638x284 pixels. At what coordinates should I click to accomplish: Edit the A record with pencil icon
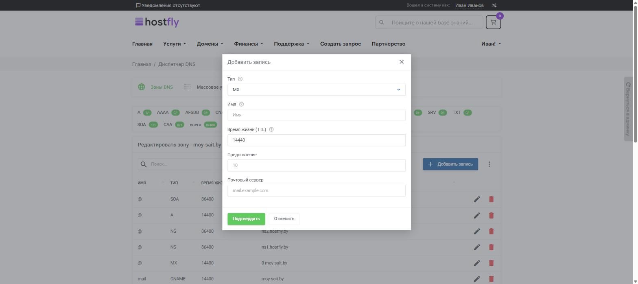[x=477, y=215]
